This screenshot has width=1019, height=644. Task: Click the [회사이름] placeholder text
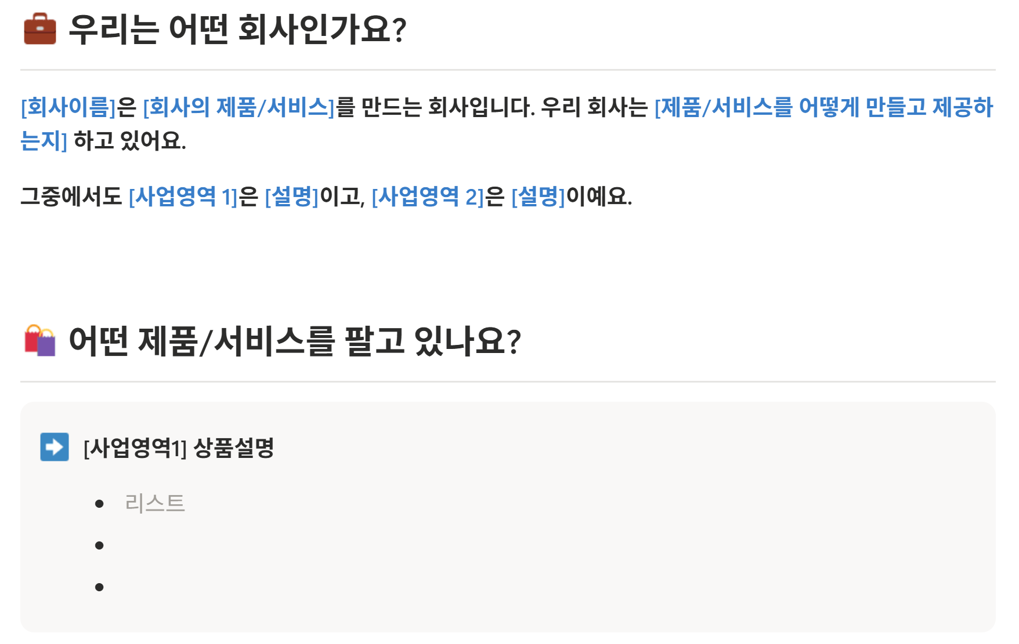tap(68, 107)
